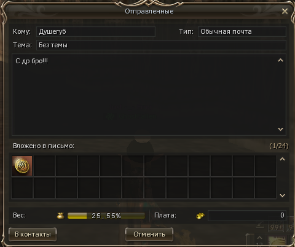Close the Отправленные mail window
Image resolution: width=295 pixels, height=247 pixels.
pos(285,11)
